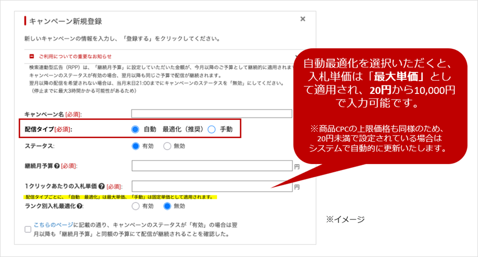Toggle the ご利用についての重要なお知らせ section header

tap(75, 56)
